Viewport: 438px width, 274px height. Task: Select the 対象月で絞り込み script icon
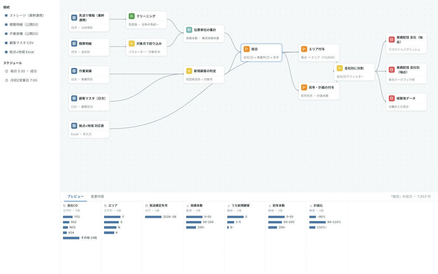(131, 43)
